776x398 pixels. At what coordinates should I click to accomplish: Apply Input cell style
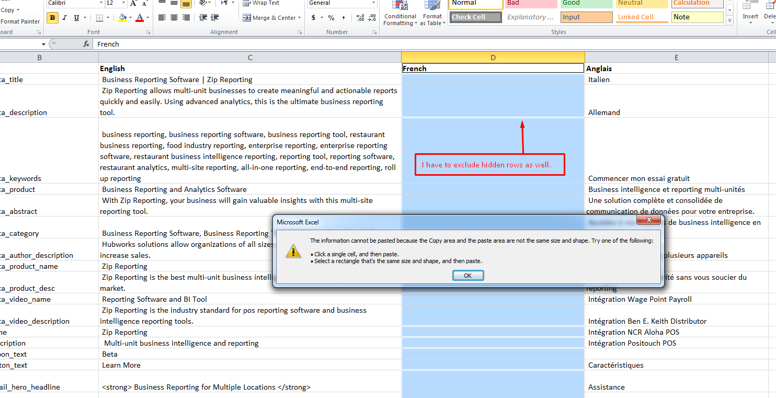pyautogui.click(x=587, y=17)
